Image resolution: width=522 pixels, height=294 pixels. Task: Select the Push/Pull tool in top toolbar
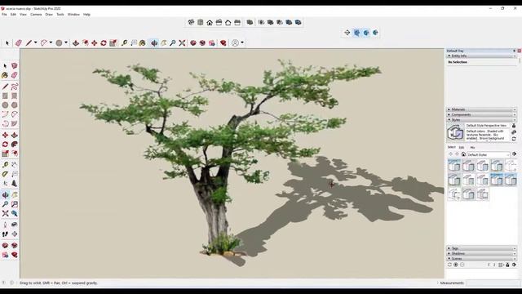[76, 43]
